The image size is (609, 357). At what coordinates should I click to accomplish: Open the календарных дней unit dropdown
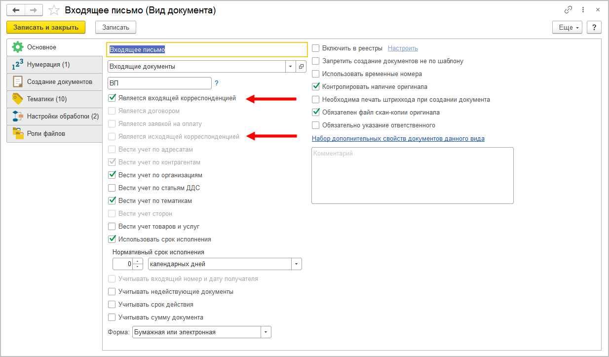[x=296, y=264]
